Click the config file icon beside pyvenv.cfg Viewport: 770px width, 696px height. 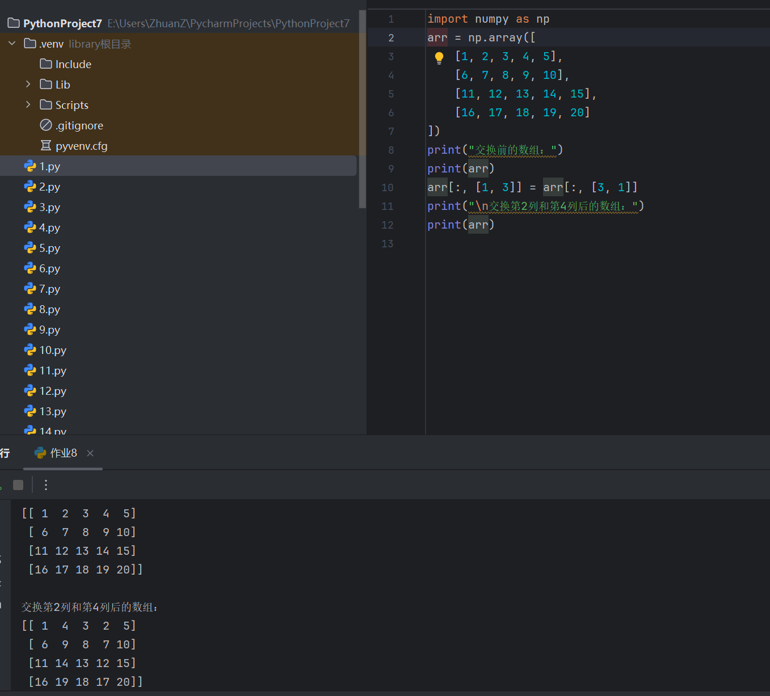coord(45,146)
